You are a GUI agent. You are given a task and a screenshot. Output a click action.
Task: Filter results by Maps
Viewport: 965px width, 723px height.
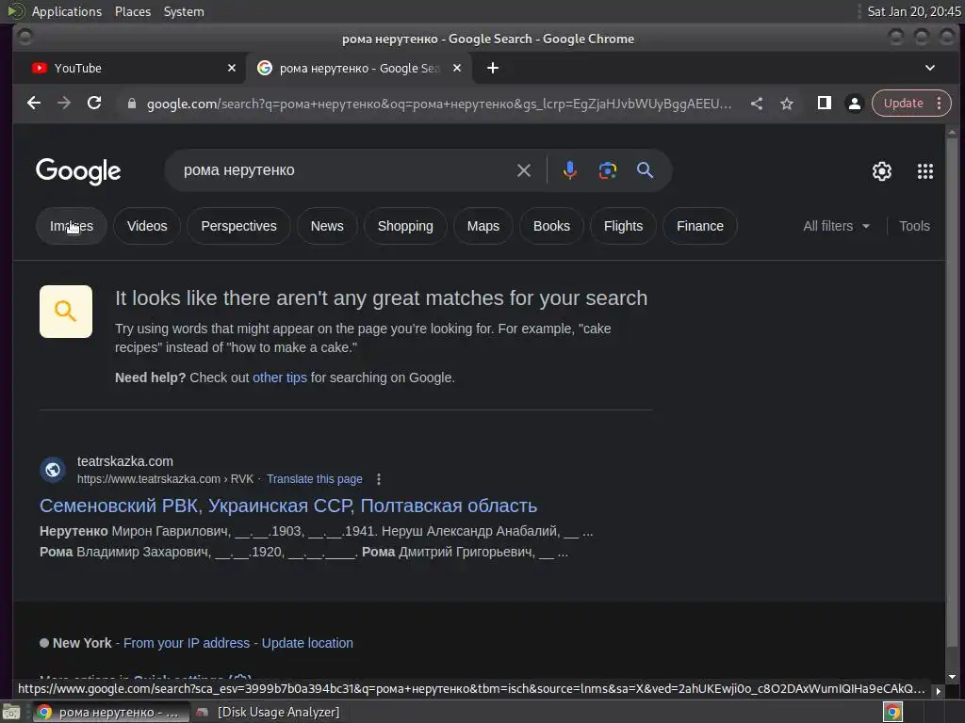(x=483, y=226)
